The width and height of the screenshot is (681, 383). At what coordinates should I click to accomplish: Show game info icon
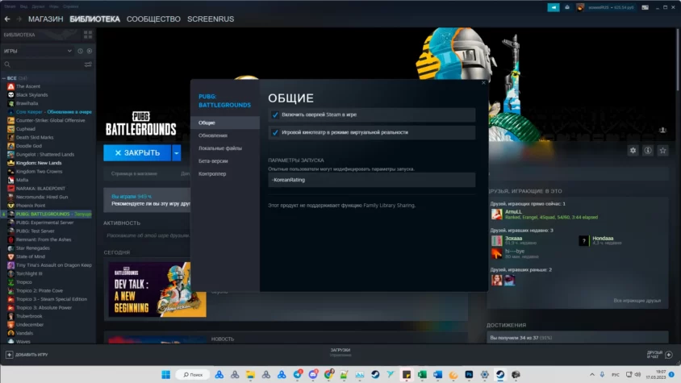648,150
